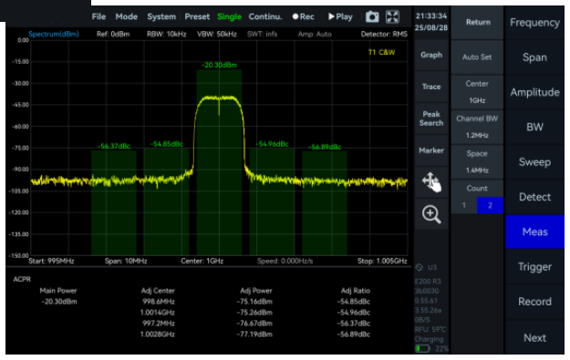Click the Main Power -20.30dBm table value
The height and width of the screenshot is (360, 570).
pyautogui.click(x=59, y=302)
